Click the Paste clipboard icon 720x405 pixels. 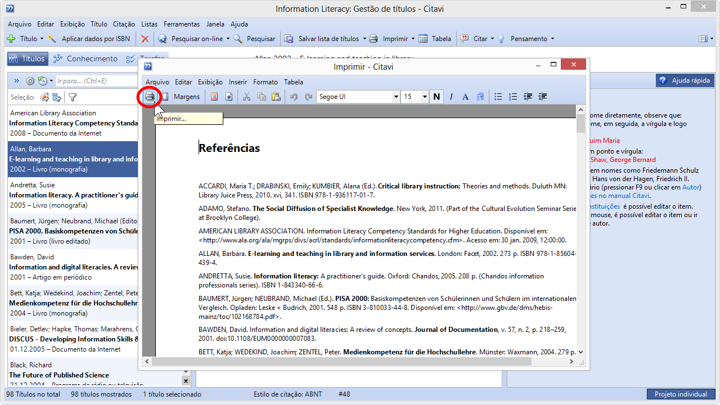pos(276,97)
